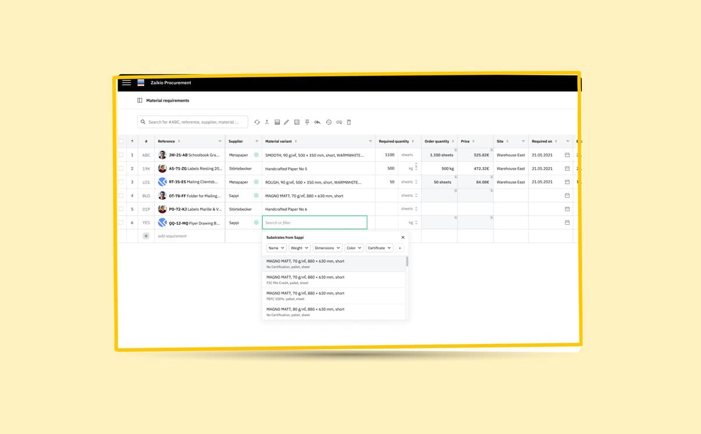Click the main requirements search field

tap(194, 122)
